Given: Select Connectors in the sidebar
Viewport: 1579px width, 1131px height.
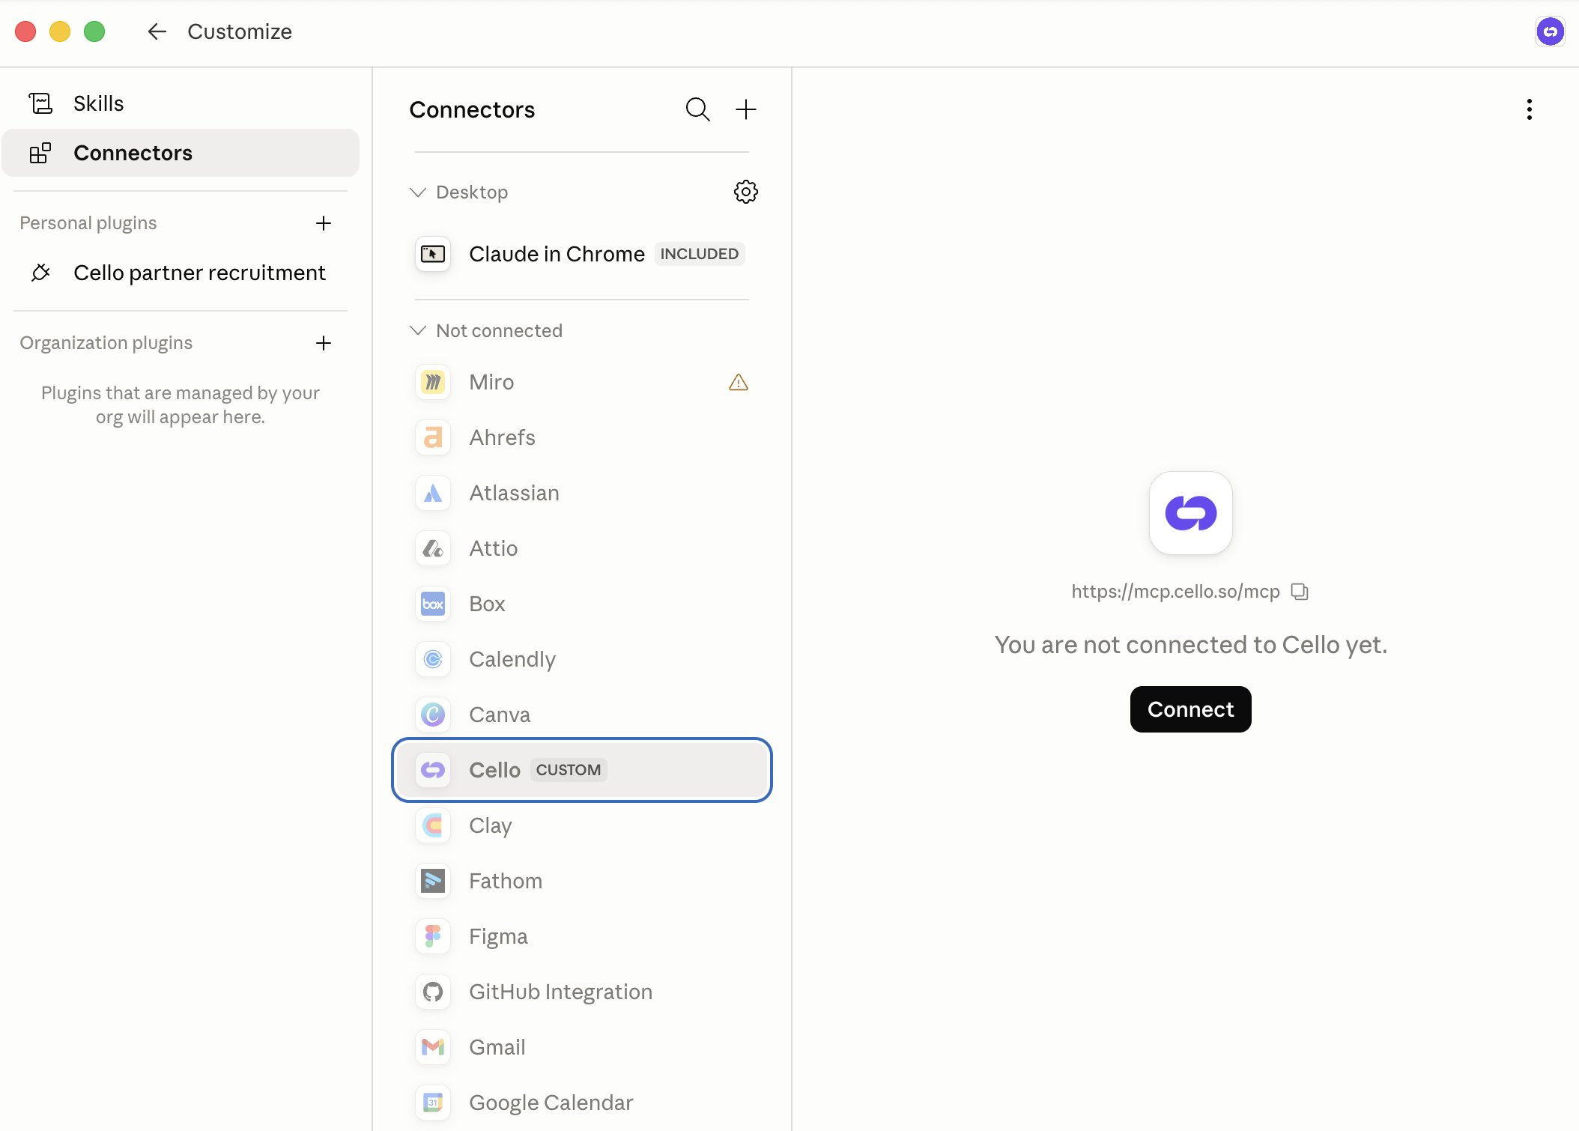Looking at the screenshot, I should point(181,153).
